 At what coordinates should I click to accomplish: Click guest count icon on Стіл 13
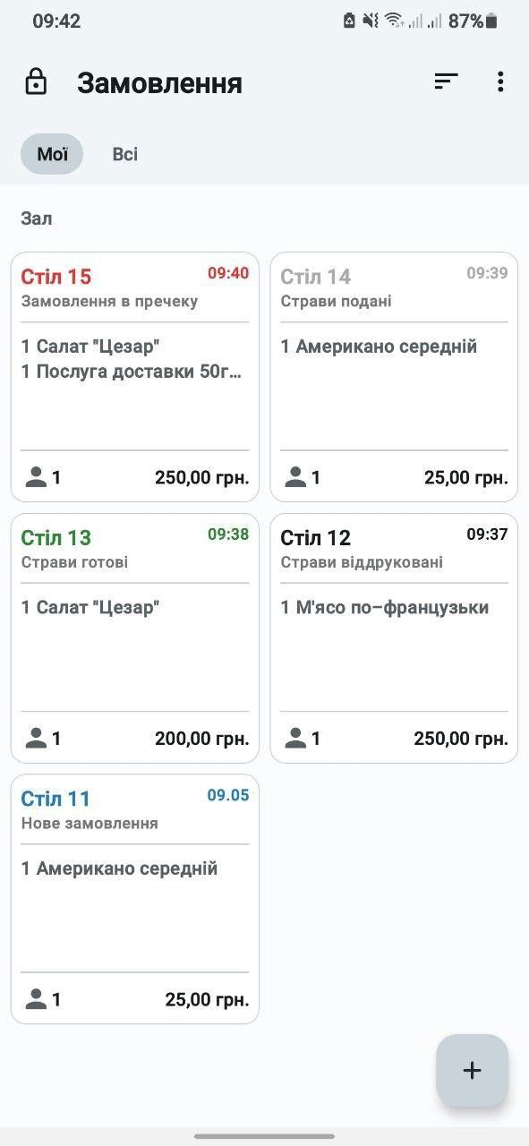point(36,739)
